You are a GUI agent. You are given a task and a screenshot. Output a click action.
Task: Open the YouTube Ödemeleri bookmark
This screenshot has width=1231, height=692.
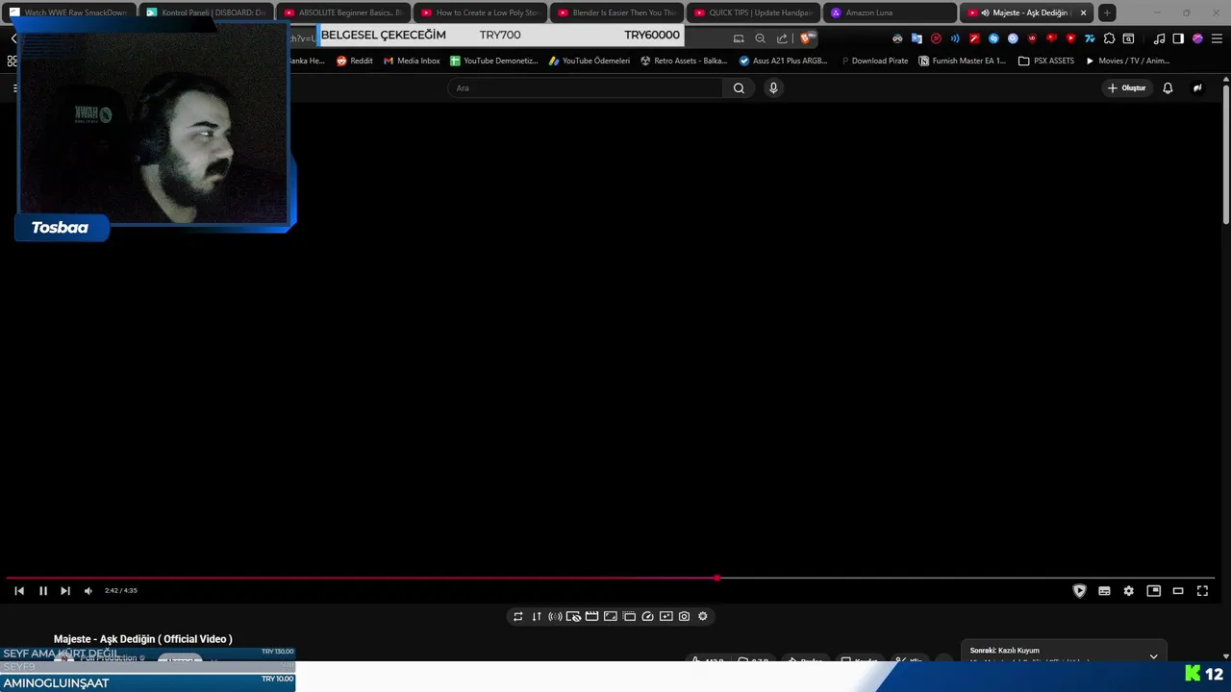[x=589, y=61]
